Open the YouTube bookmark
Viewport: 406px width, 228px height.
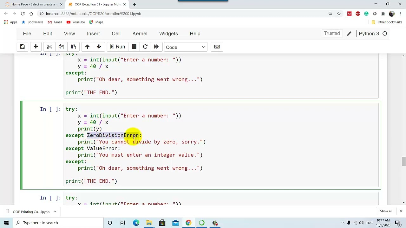point(75,22)
